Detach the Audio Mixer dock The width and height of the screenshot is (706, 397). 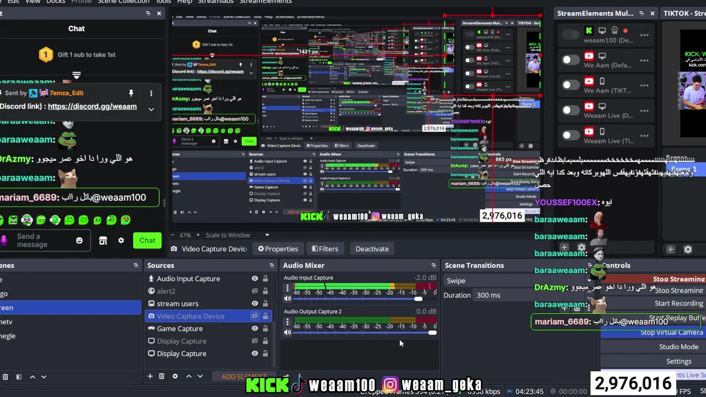click(434, 266)
